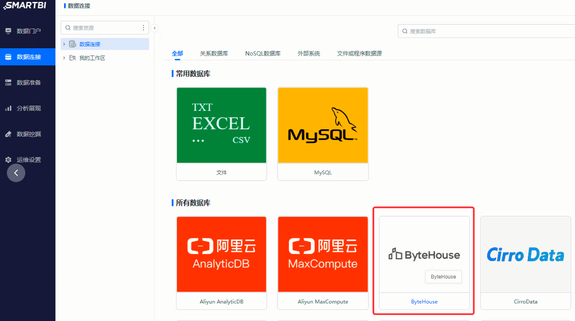Collapse the sidebar with round arrow button
Viewport: 575px width, 321px height.
[x=16, y=173]
